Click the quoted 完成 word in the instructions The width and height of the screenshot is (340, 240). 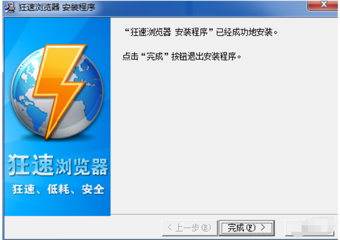coord(155,56)
